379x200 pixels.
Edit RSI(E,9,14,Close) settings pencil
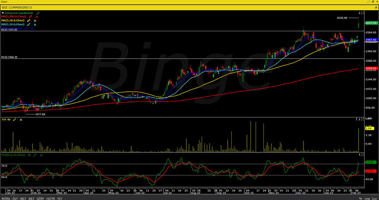click(35, 155)
